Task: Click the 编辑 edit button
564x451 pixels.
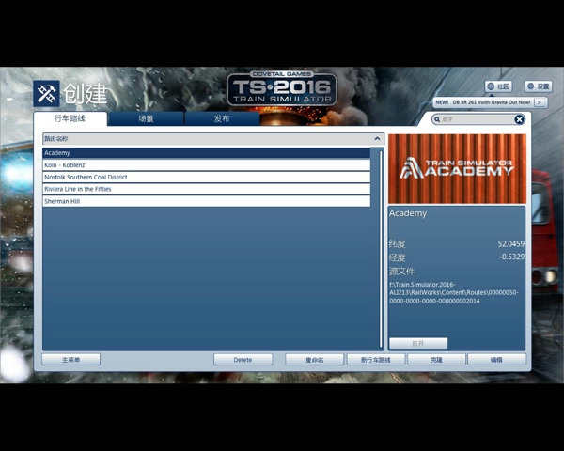Action: [x=496, y=360]
